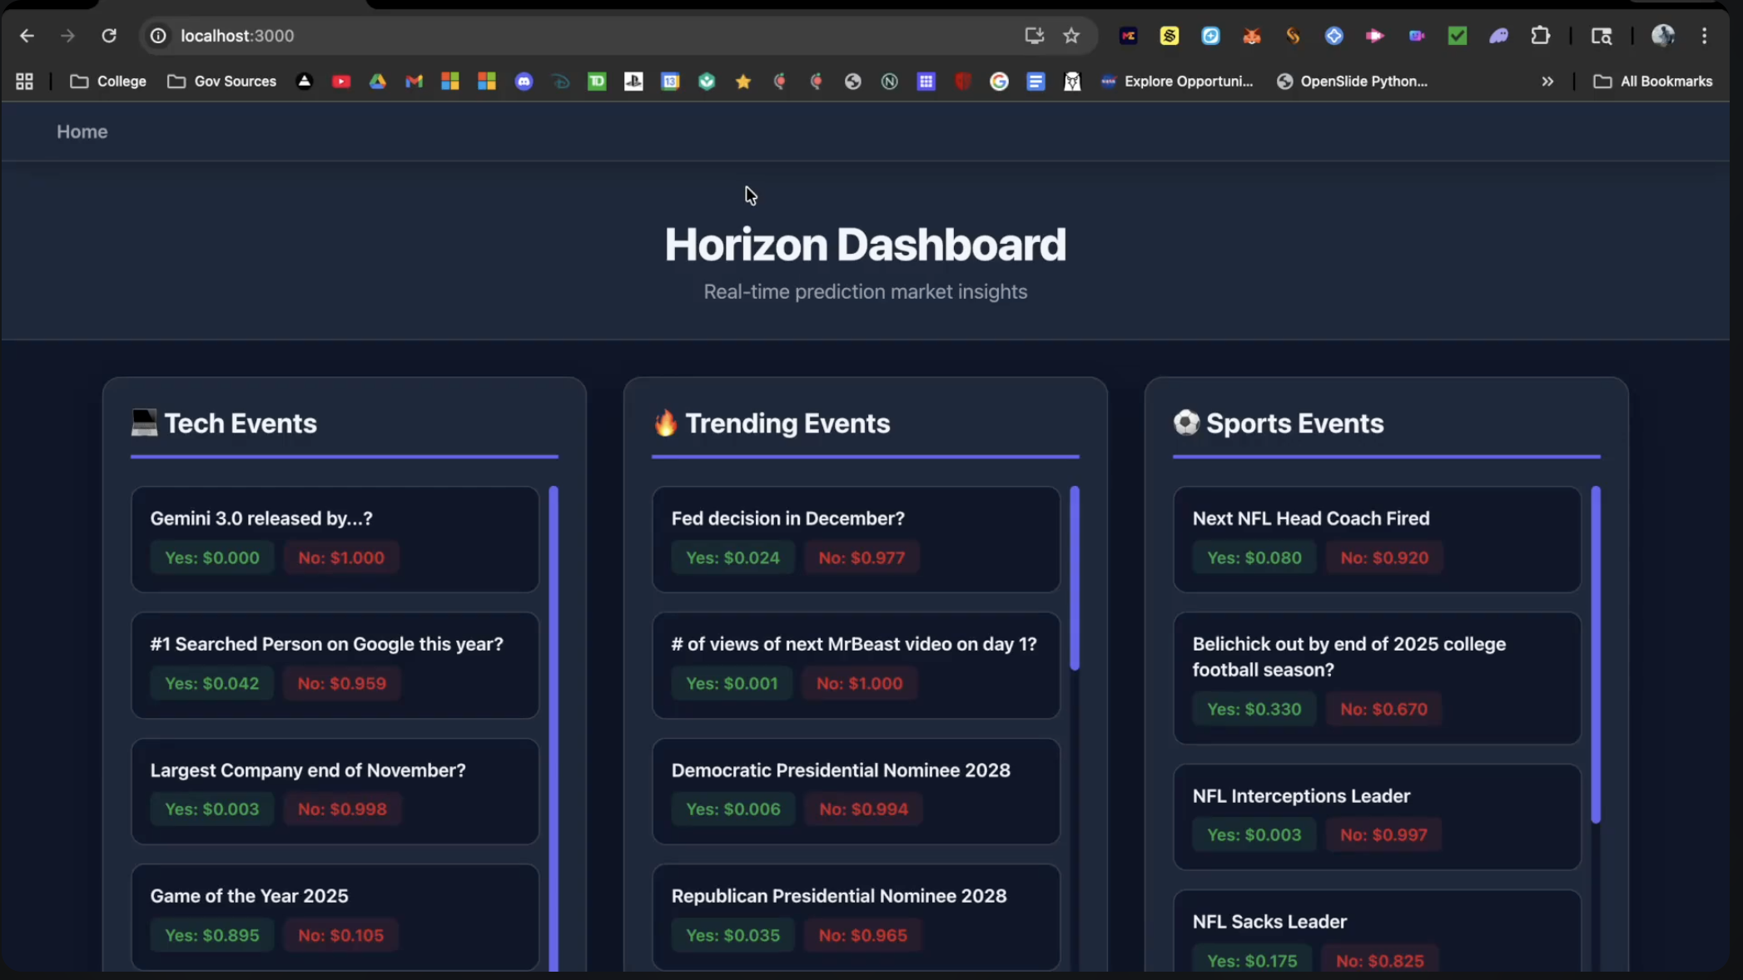Click the address bar showing localhost:3000
This screenshot has width=1743, height=980.
click(x=583, y=36)
